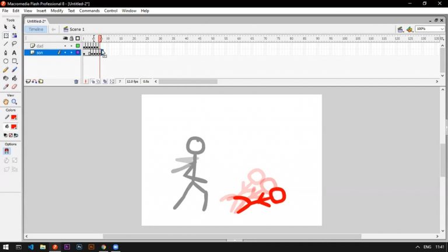The height and width of the screenshot is (252, 448).
Task: Open the Help menu
Action: pyautogui.click(x=145, y=10)
